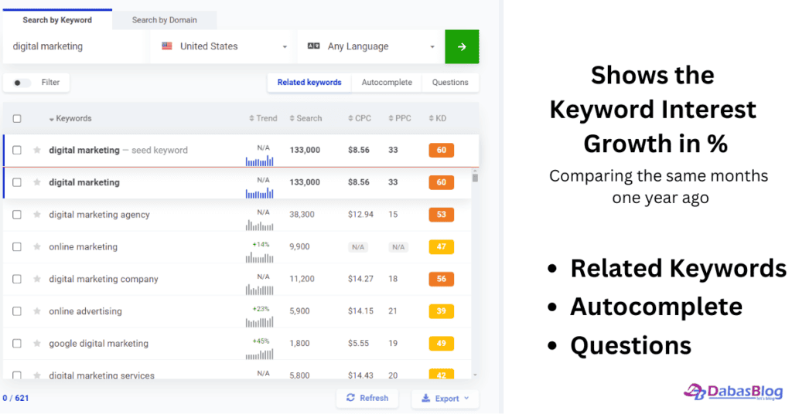Star the digital marketing company keyword

point(37,279)
